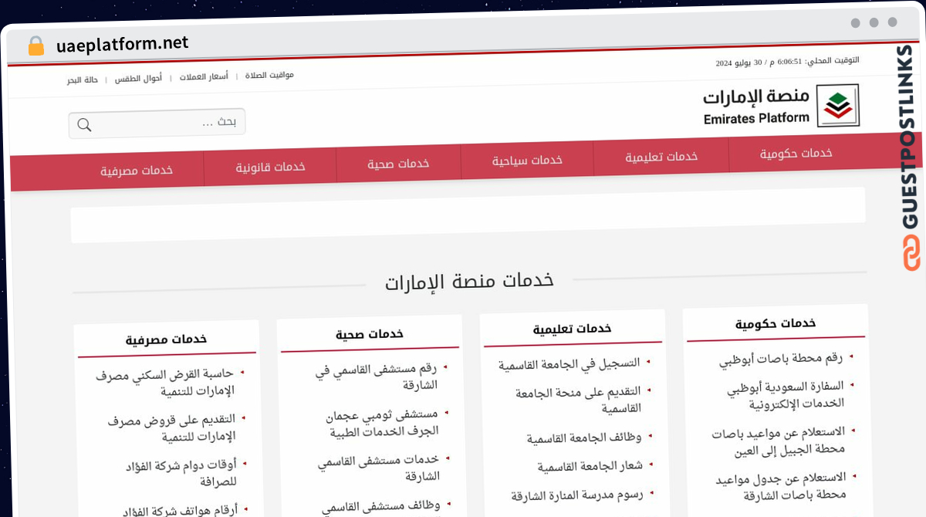Image resolution: width=926 pixels, height=517 pixels.
Task: Open خدمات حكومية in the red menu
Action: coord(796,154)
